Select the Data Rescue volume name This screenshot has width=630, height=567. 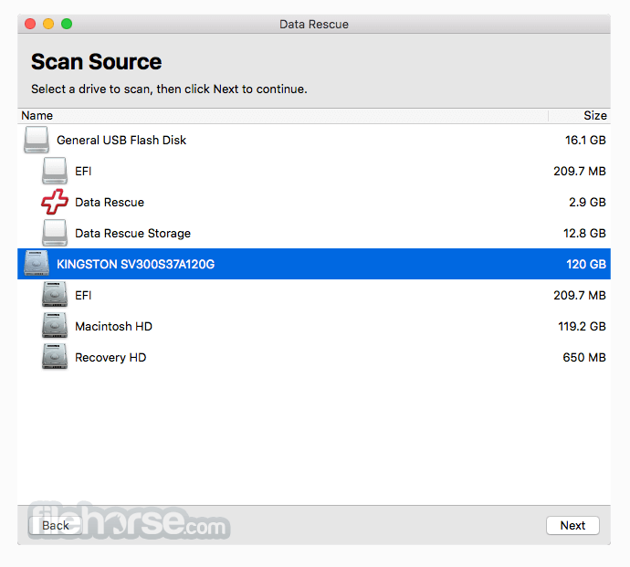110,202
